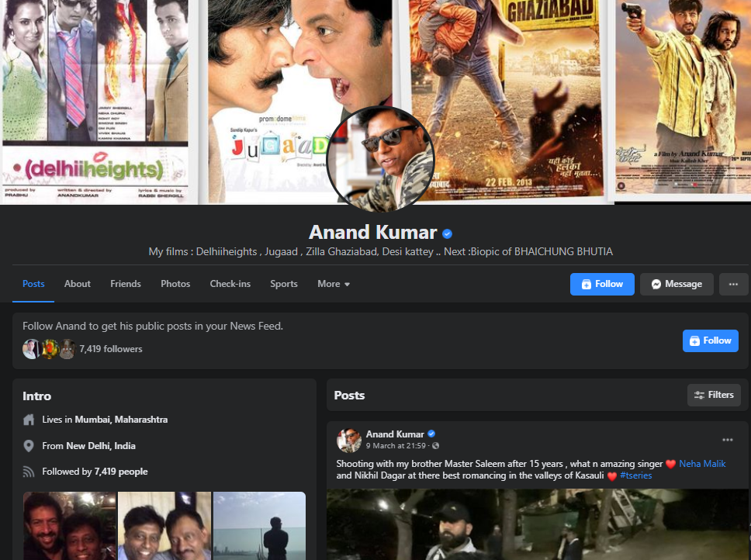
Task: Click the post author's small avatar
Action: point(348,441)
